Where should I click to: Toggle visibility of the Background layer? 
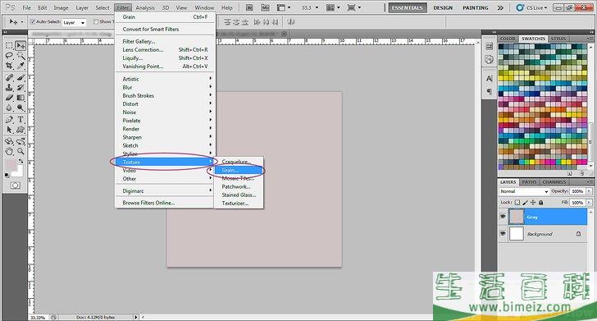tap(503, 233)
